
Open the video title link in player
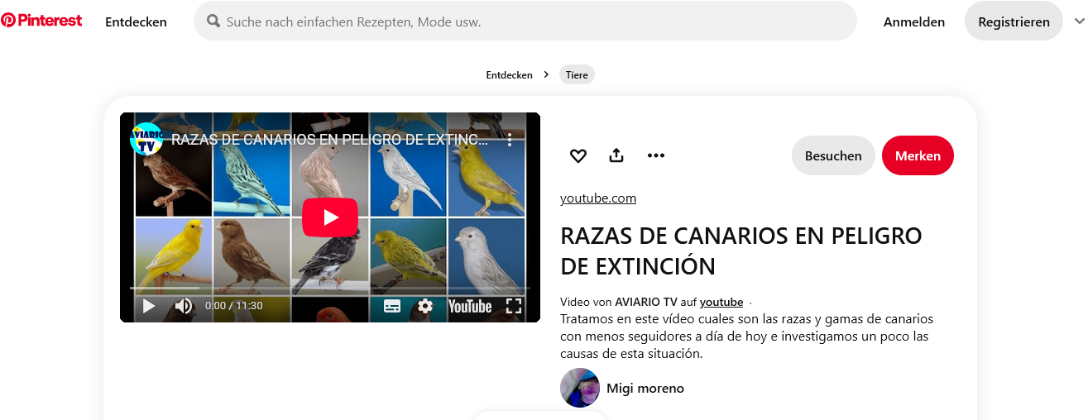coord(329,140)
